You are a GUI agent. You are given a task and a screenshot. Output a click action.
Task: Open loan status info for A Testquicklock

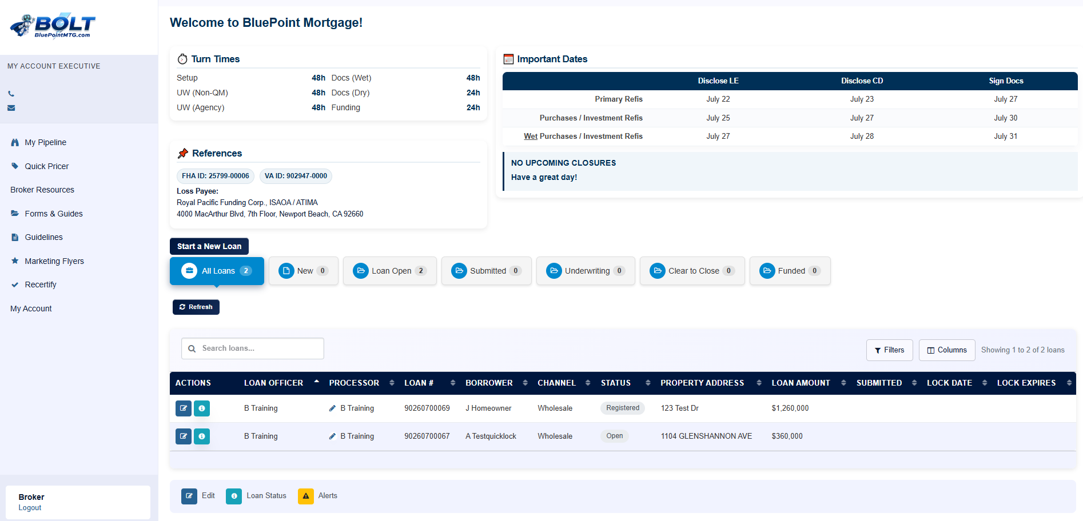click(x=202, y=436)
